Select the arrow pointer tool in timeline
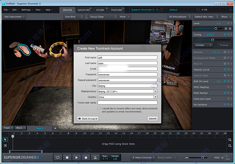The width and height of the screenshot is (235, 164). [5, 139]
